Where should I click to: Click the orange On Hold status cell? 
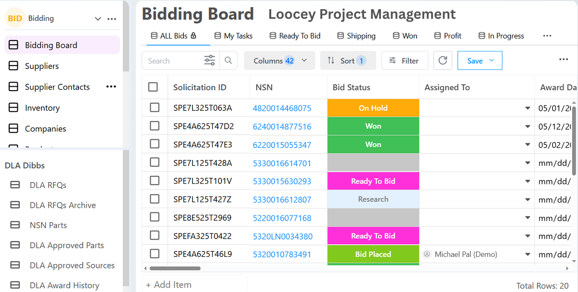point(373,108)
